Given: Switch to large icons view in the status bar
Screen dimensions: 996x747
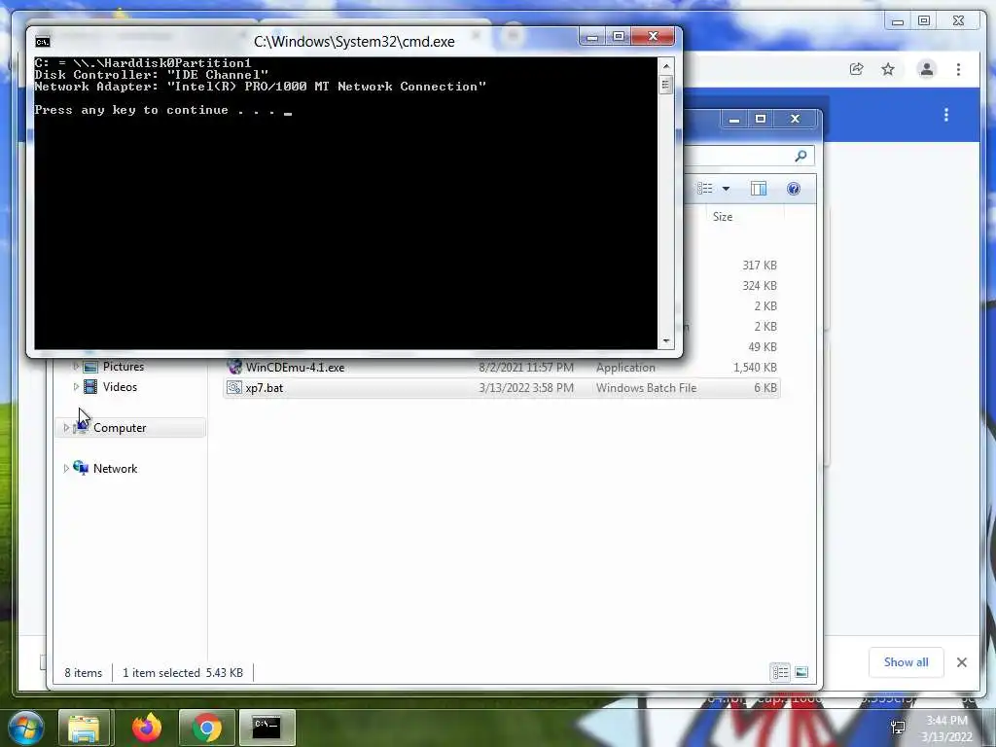Looking at the screenshot, I should [801, 672].
